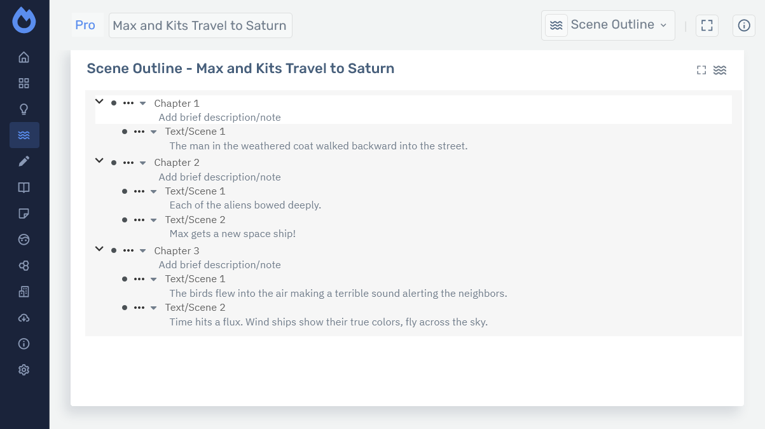This screenshot has height=429, width=765.
Task: Click the flame logo in the sidebar
Action: 24,20
